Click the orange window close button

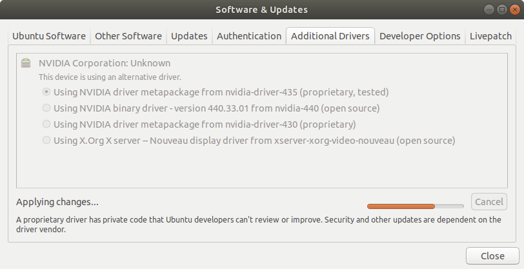click(515, 10)
